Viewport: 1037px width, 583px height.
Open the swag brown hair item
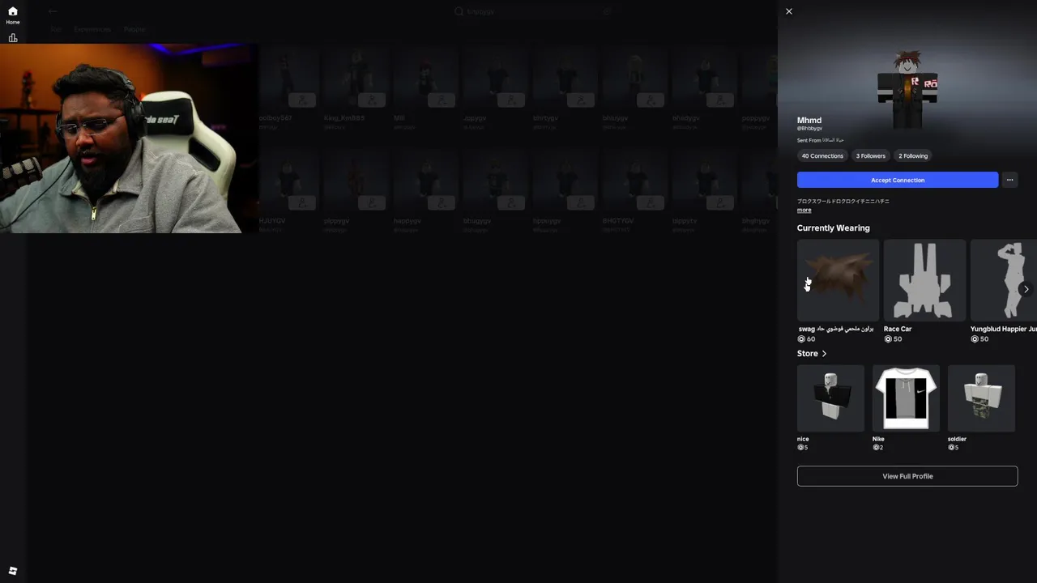(838, 280)
